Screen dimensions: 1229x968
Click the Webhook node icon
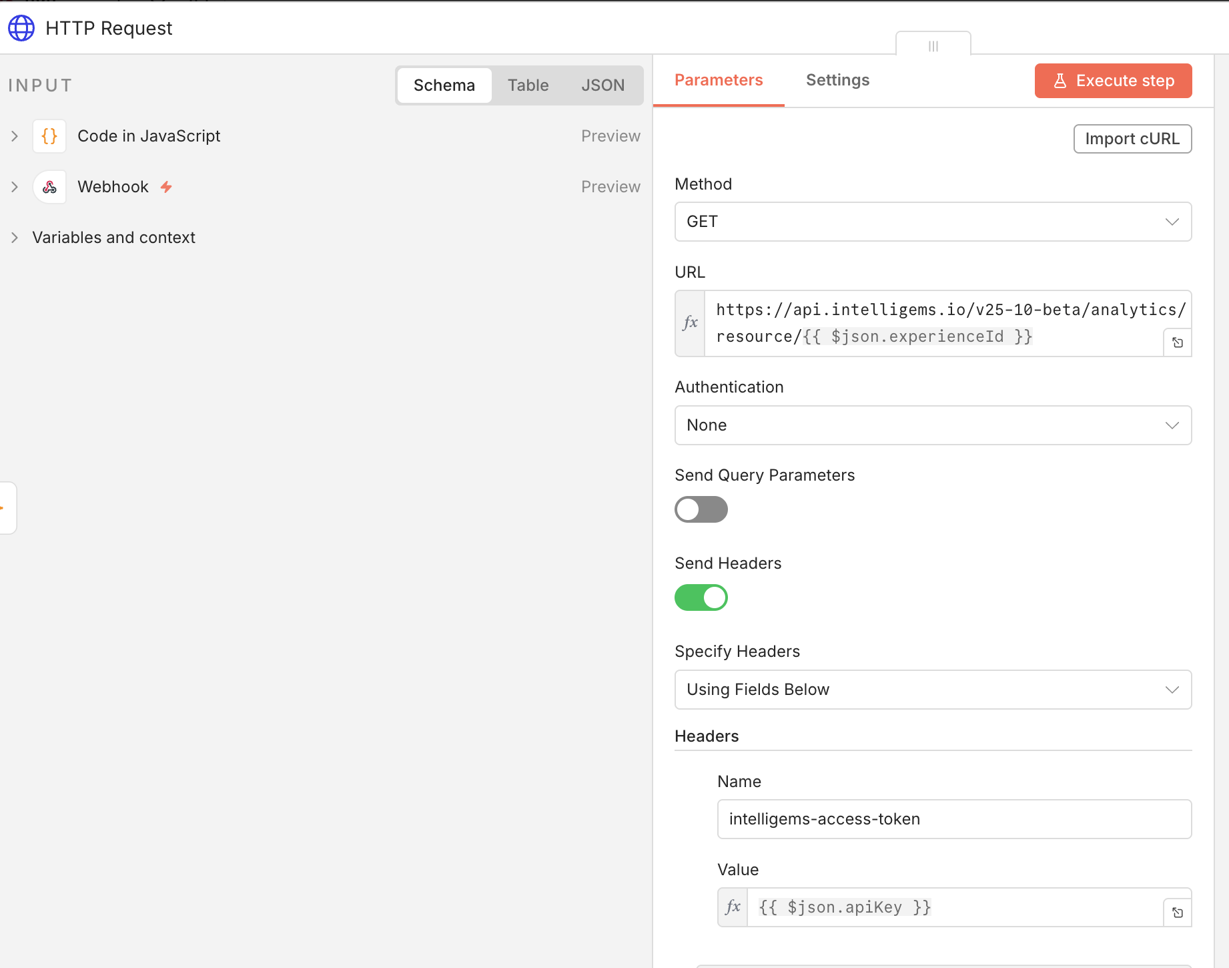49,187
